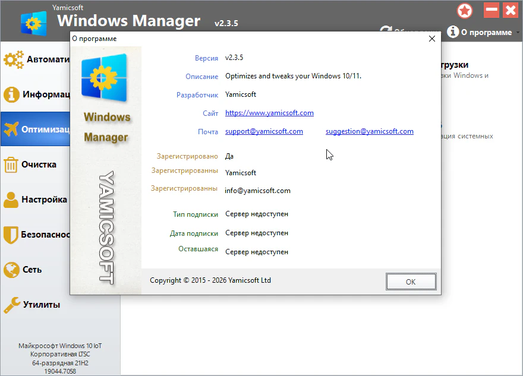
Task: Click the support@yamicsoft.com email link
Action: click(x=264, y=131)
